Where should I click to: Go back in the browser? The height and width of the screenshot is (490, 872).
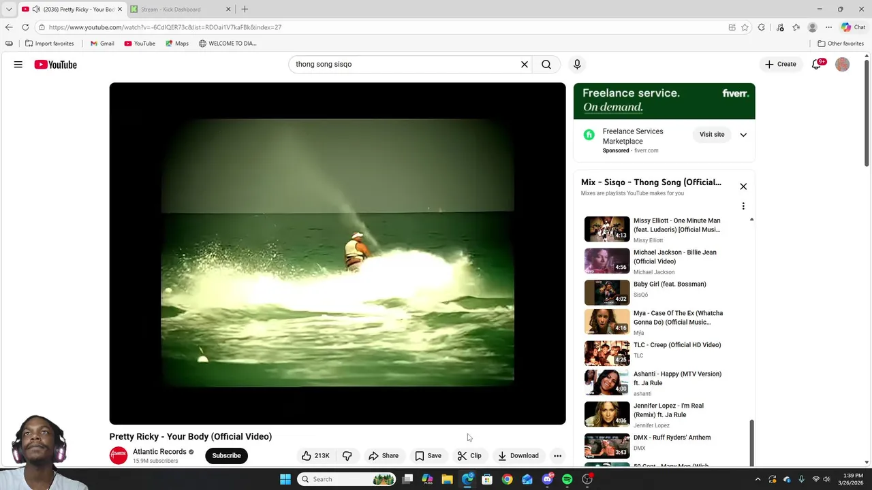click(x=9, y=27)
